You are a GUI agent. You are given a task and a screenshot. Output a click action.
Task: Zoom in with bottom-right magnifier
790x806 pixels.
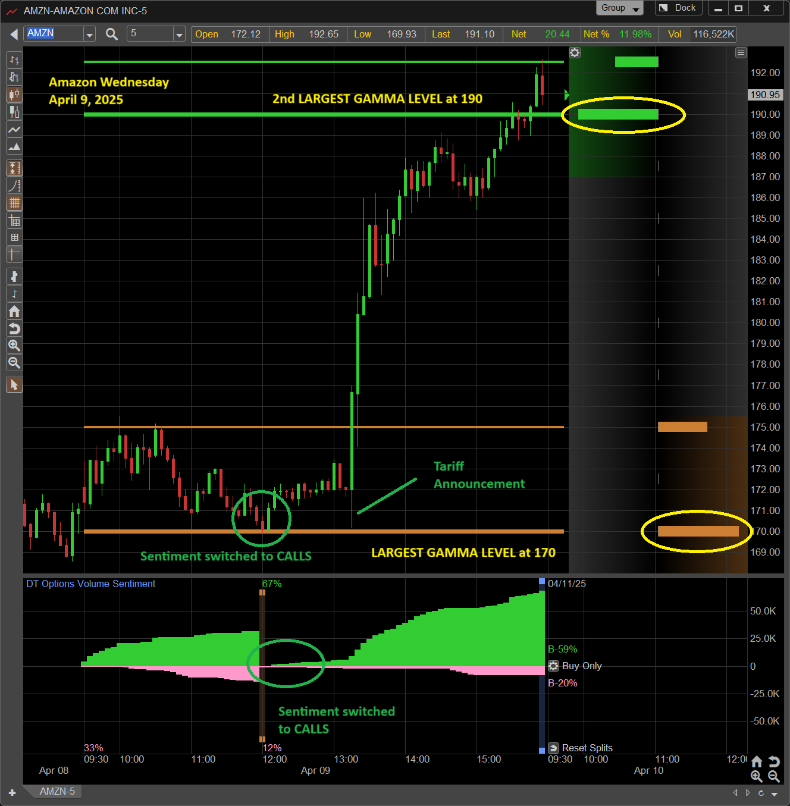[757, 776]
